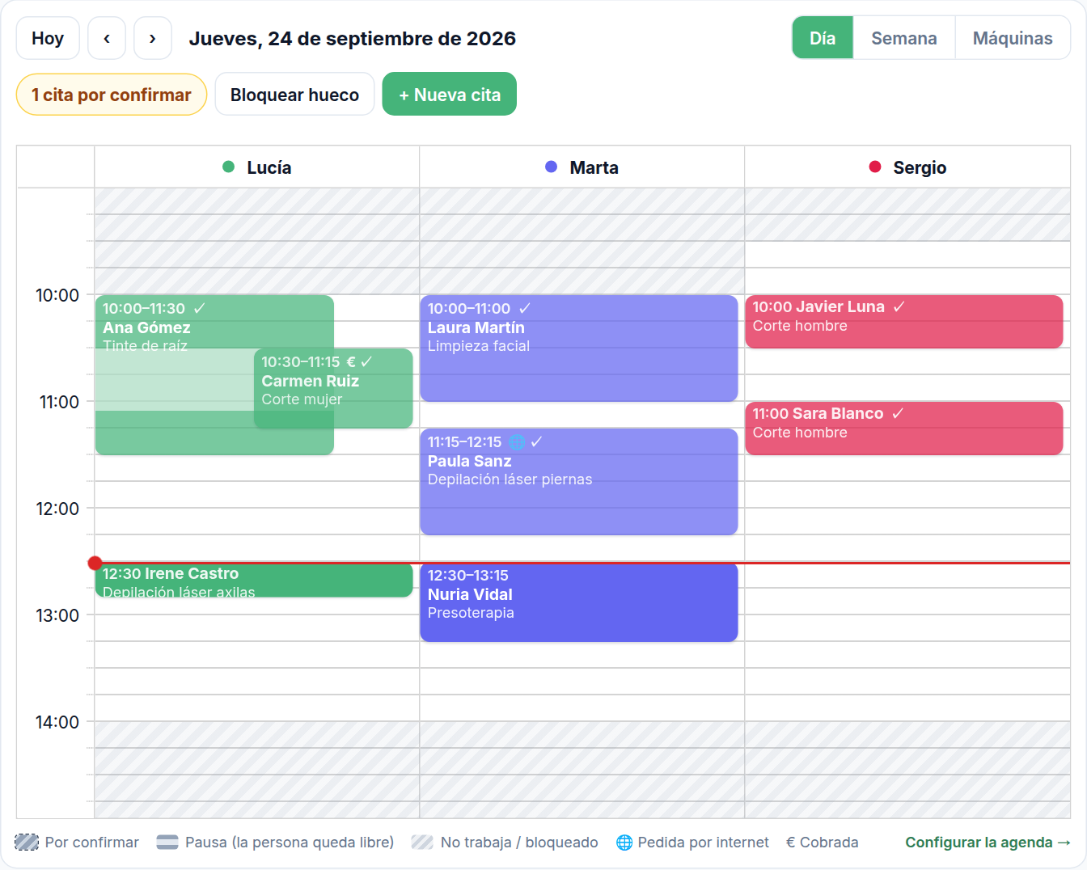Open Laura Martín's Limpieza facial appointment
Viewport: 1087px width, 870px height.
(x=579, y=348)
